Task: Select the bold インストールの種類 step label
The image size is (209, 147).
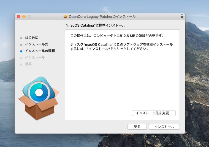Action: (40, 51)
